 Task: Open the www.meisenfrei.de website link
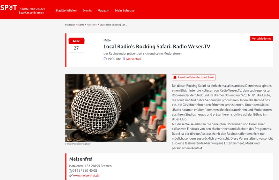point(86,175)
